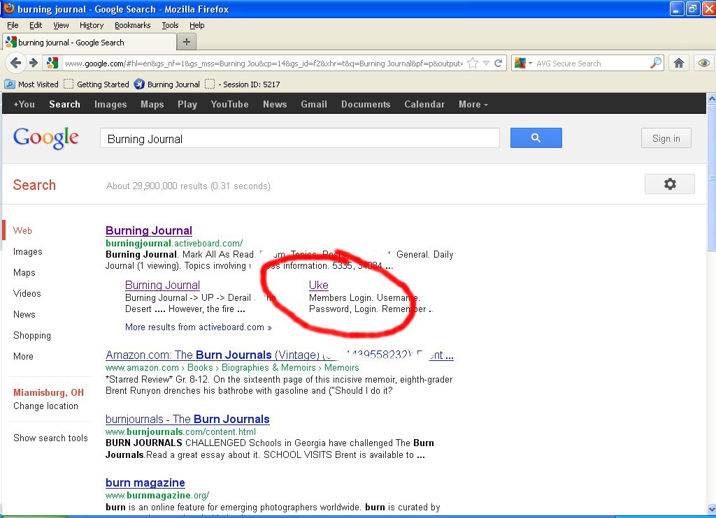Bookmark this page with the star icon
This screenshot has width=716, height=518.
tap(473, 63)
